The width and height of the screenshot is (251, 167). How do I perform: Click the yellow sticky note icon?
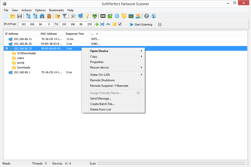pyautogui.click(x=115, y=24)
